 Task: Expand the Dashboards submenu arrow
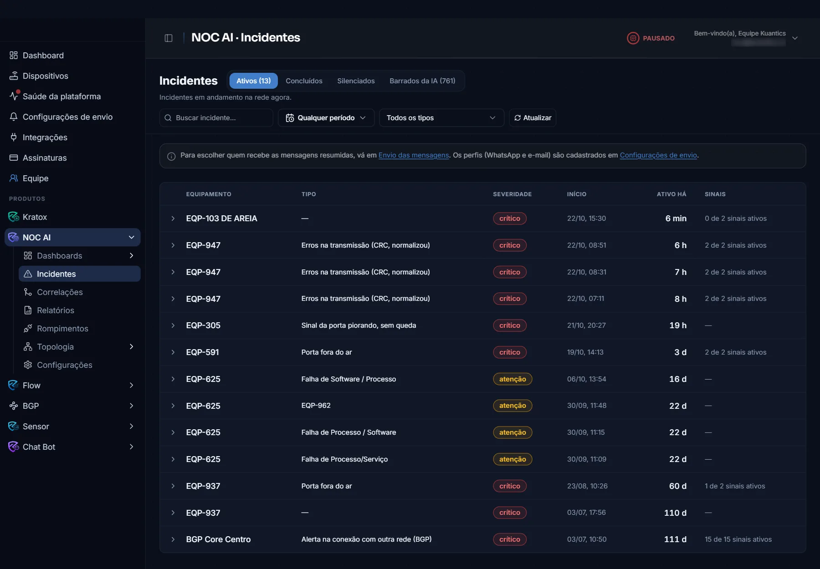pos(131,256)
